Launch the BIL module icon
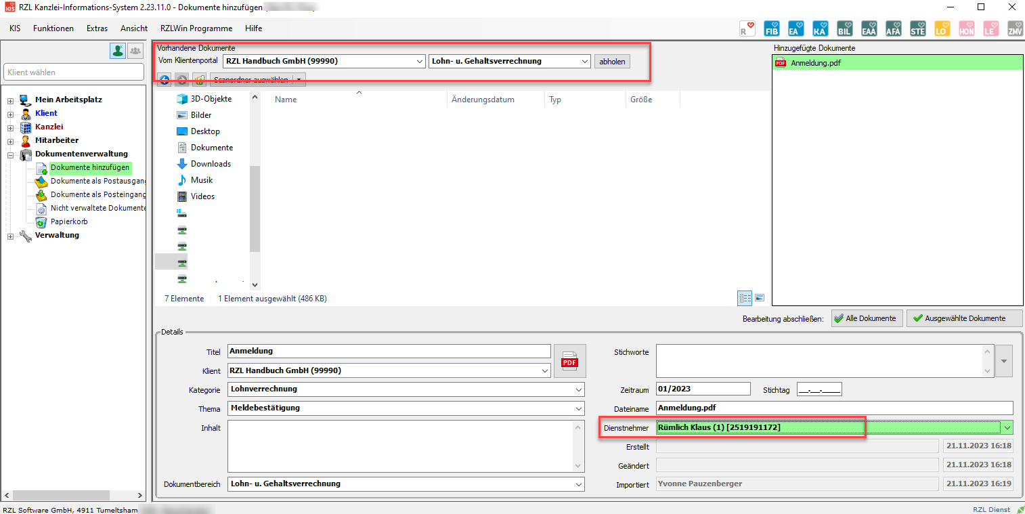 coord(844,28)
